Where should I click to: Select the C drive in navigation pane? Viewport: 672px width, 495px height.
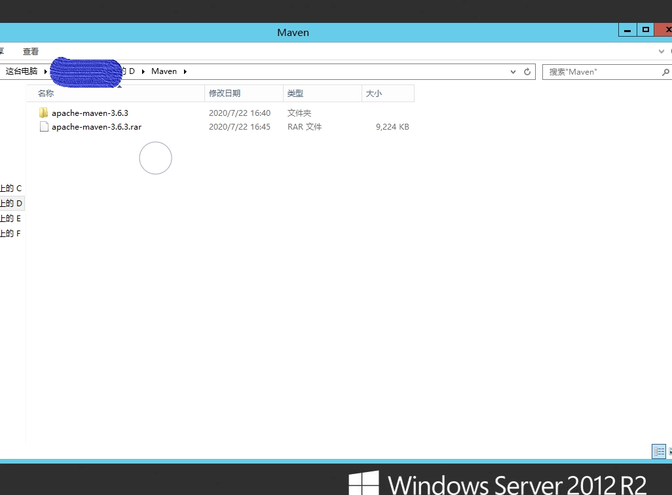click(x=11, y=189)
